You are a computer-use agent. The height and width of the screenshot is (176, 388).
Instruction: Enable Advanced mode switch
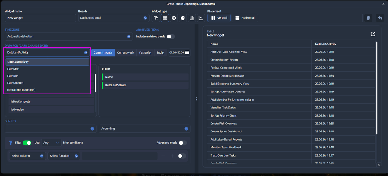click(x=183, y=143)
